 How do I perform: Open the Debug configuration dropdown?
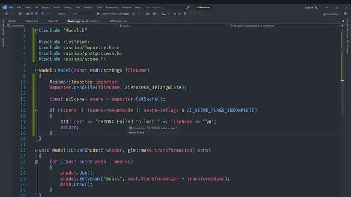pyautogui.click(x=64, y=14)
